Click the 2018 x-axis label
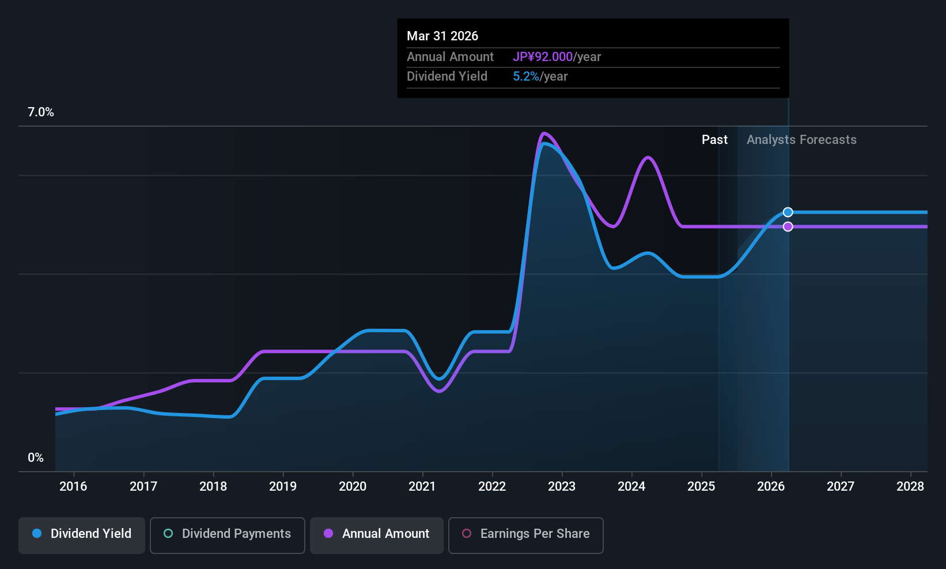 click(x=213, y=487)
